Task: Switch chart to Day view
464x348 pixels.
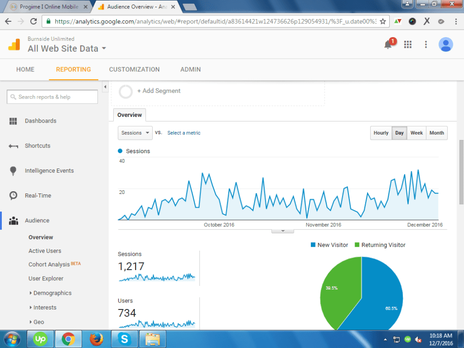Action: coord(399,133)
